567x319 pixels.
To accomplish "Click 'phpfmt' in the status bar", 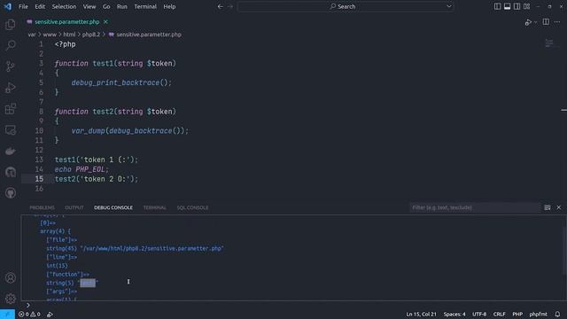I will coord(538,315).
